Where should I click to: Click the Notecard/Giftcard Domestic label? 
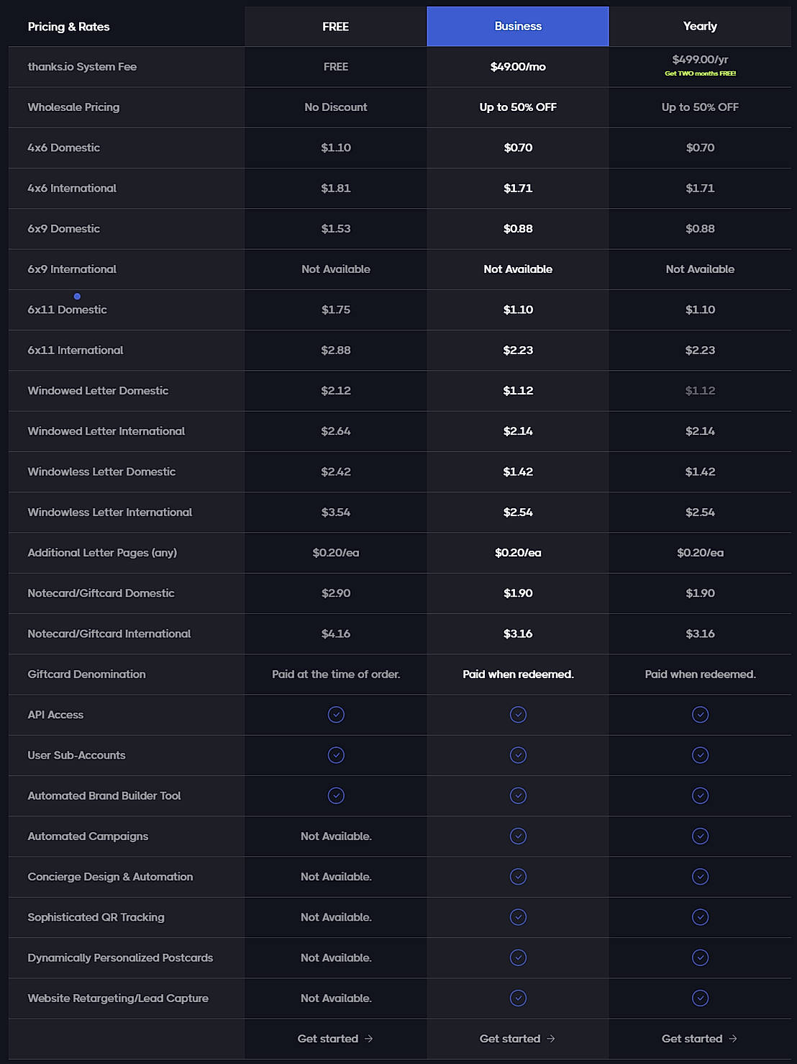(x=101, y=593)
